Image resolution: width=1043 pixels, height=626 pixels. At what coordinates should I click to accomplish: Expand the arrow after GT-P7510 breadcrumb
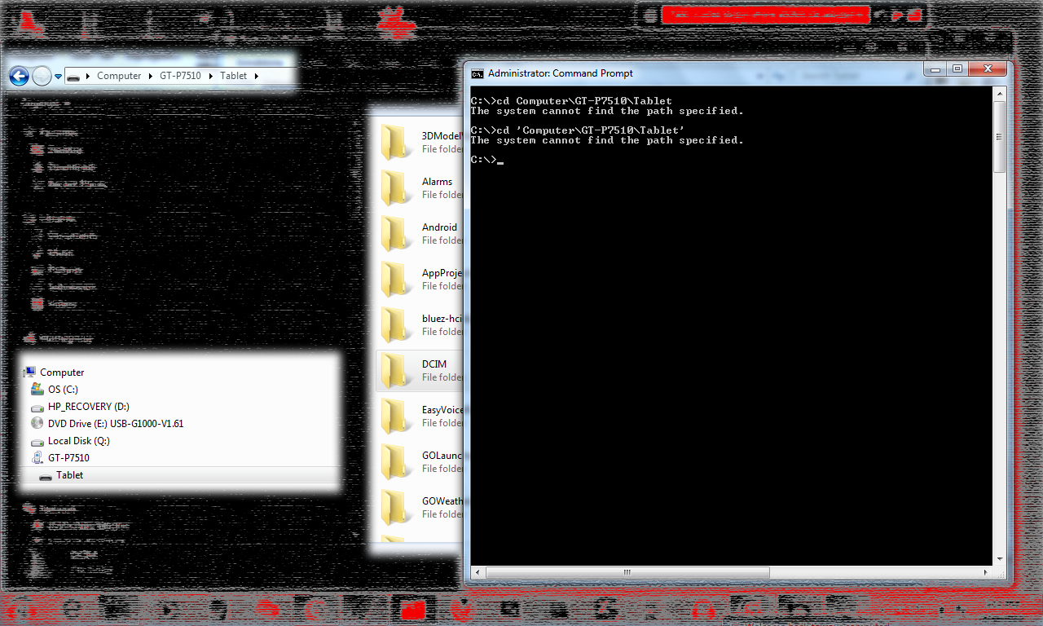click(x=210, y=76)
